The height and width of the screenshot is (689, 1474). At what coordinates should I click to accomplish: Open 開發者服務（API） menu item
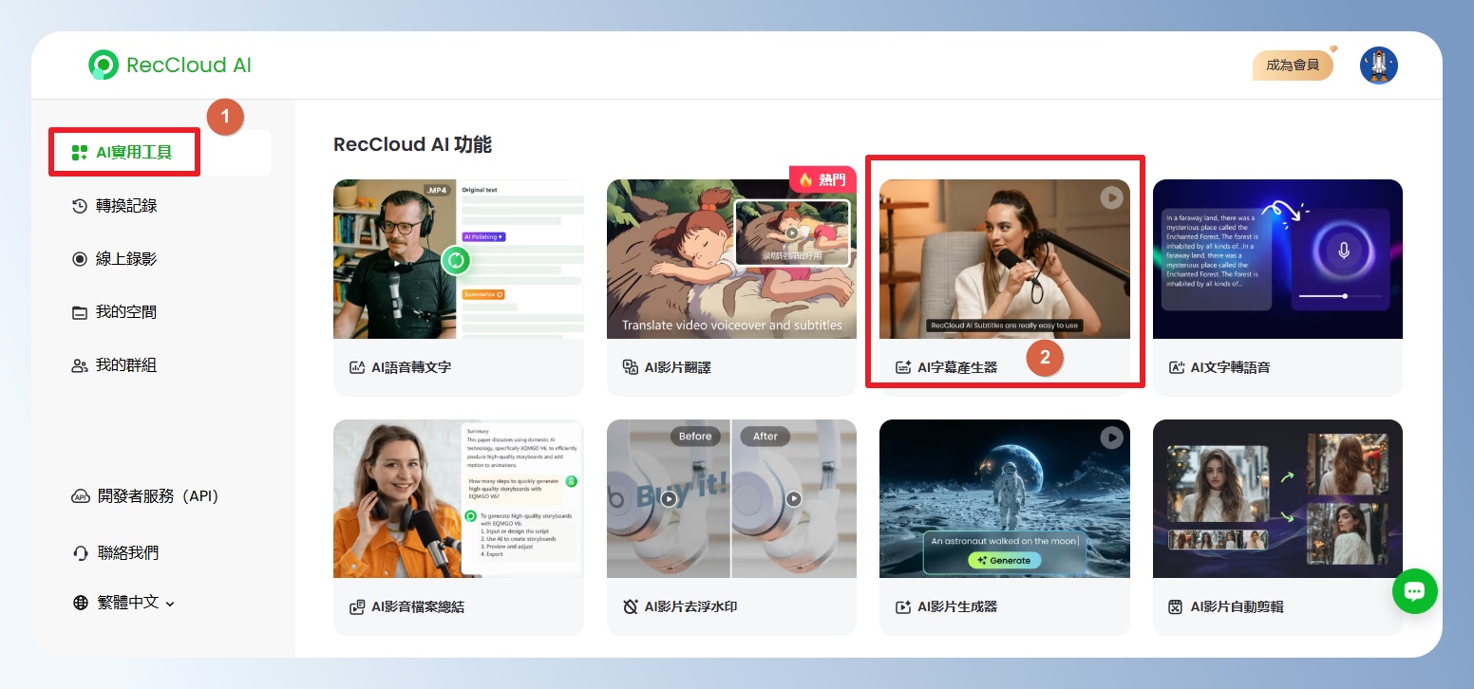click(158, 496)
